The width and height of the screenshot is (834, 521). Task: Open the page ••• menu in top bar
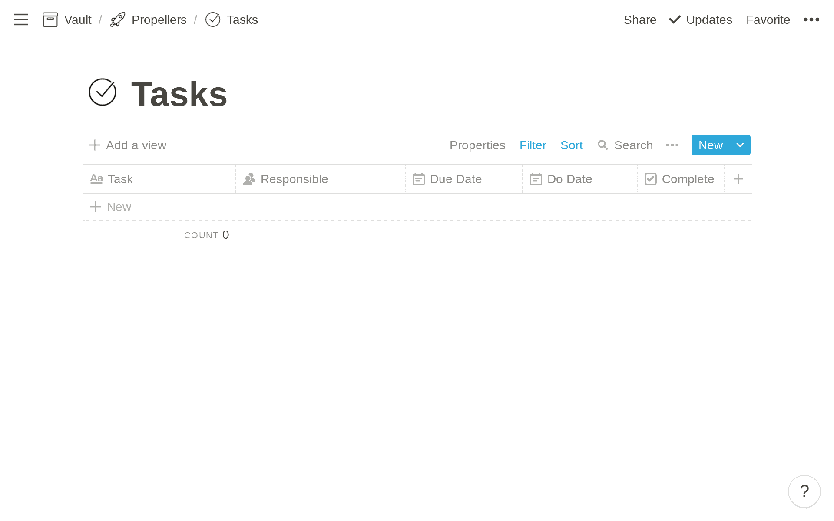[811, 20]
